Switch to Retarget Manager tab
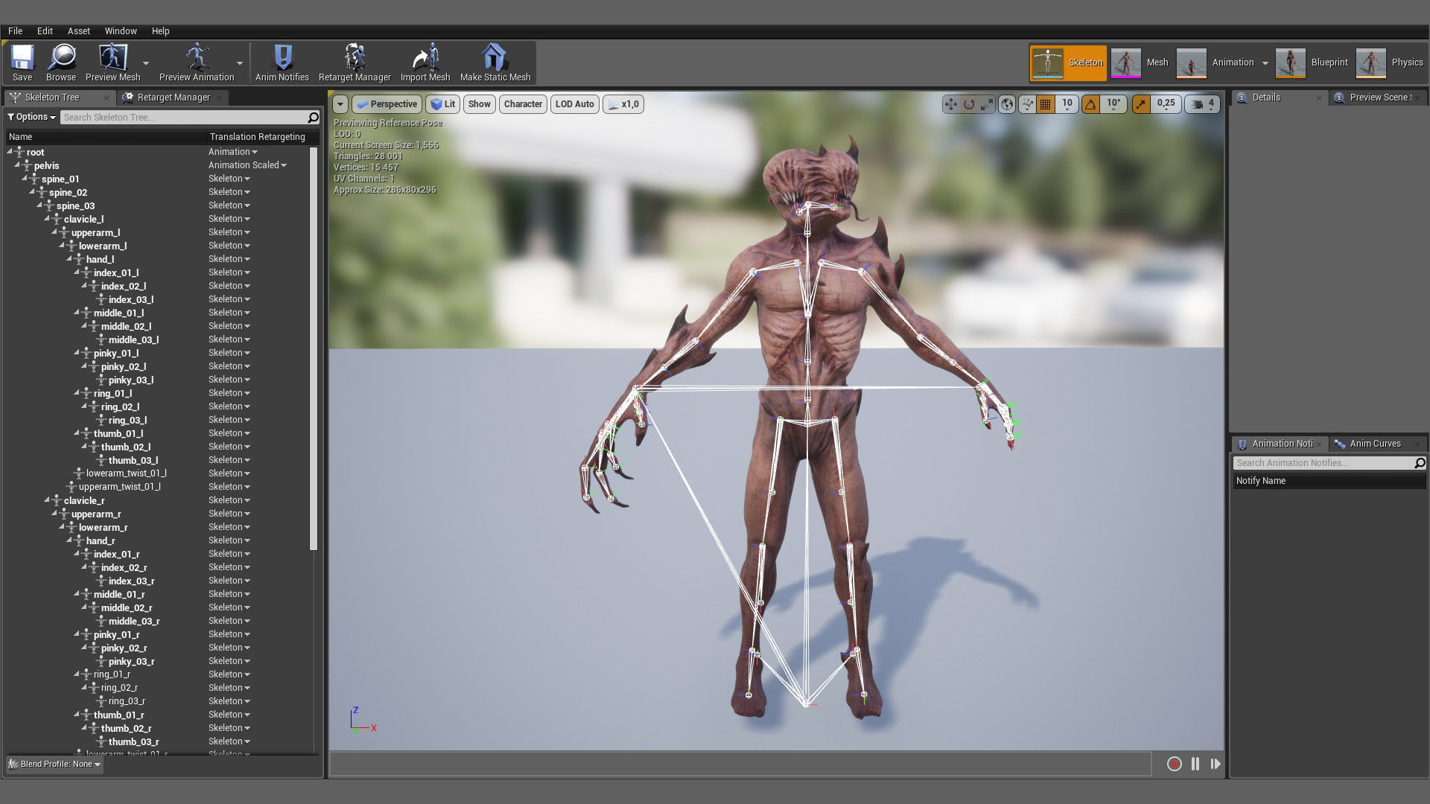This screenshot has width=1430, height=804. pos(174,98)
